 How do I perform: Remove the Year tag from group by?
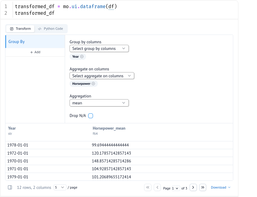pyautogui.click(x=82, y=57)
